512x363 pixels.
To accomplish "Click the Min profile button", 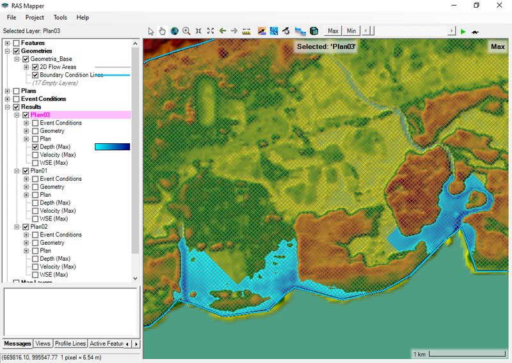I will [x=351, y=31].
